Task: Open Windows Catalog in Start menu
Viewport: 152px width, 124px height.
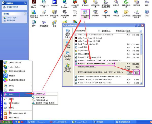Action: pos(17,63)
